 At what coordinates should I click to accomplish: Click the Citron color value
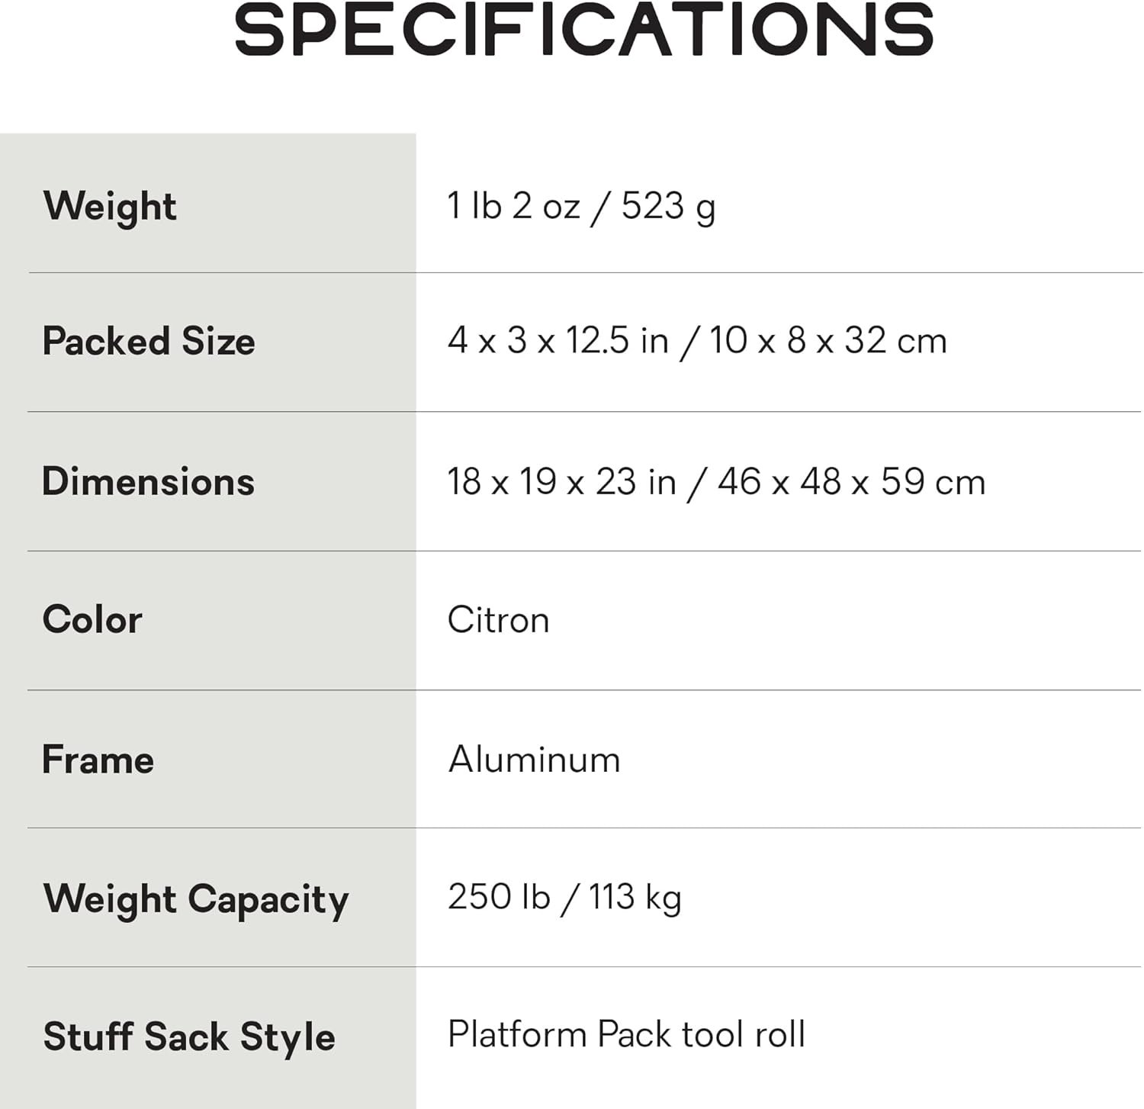pyautogui.click(x=498, y=619)
